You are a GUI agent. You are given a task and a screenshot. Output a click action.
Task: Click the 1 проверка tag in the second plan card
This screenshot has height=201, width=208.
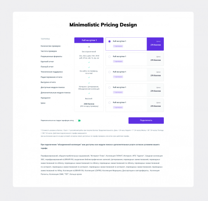[x=118, y=62]
